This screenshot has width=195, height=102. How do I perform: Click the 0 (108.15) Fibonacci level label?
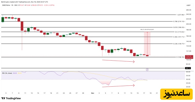179,57
